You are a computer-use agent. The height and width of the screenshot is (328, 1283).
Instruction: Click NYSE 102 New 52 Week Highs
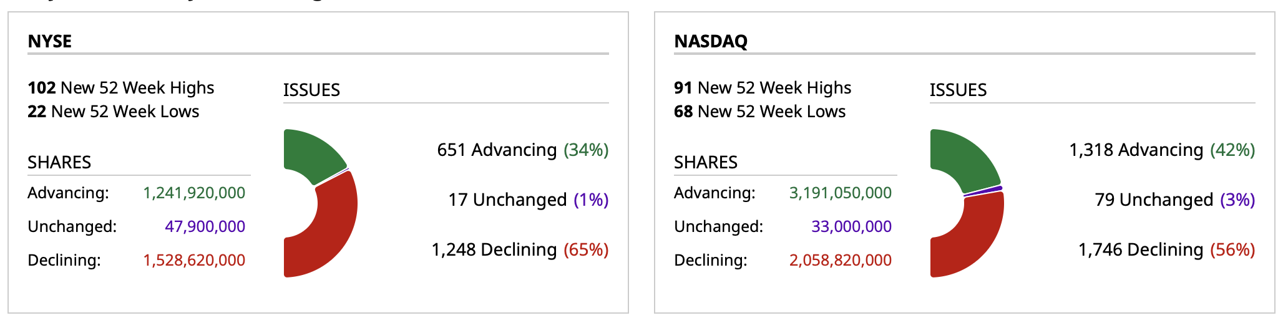tap(121, 88)
